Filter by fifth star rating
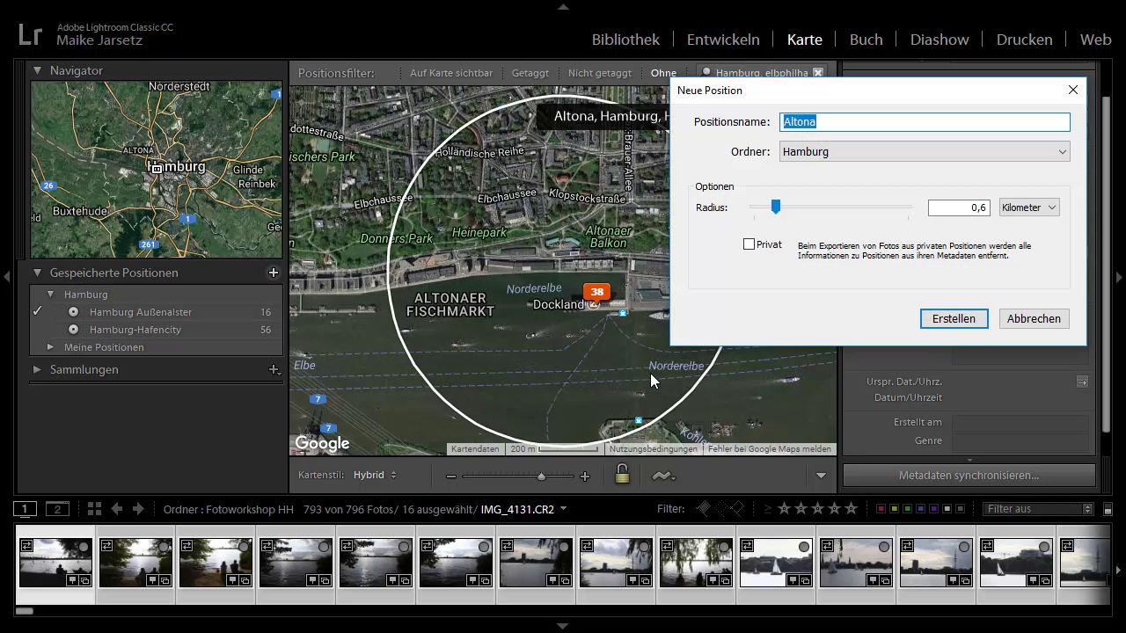Screen dimensions: 1126x633 851,509
